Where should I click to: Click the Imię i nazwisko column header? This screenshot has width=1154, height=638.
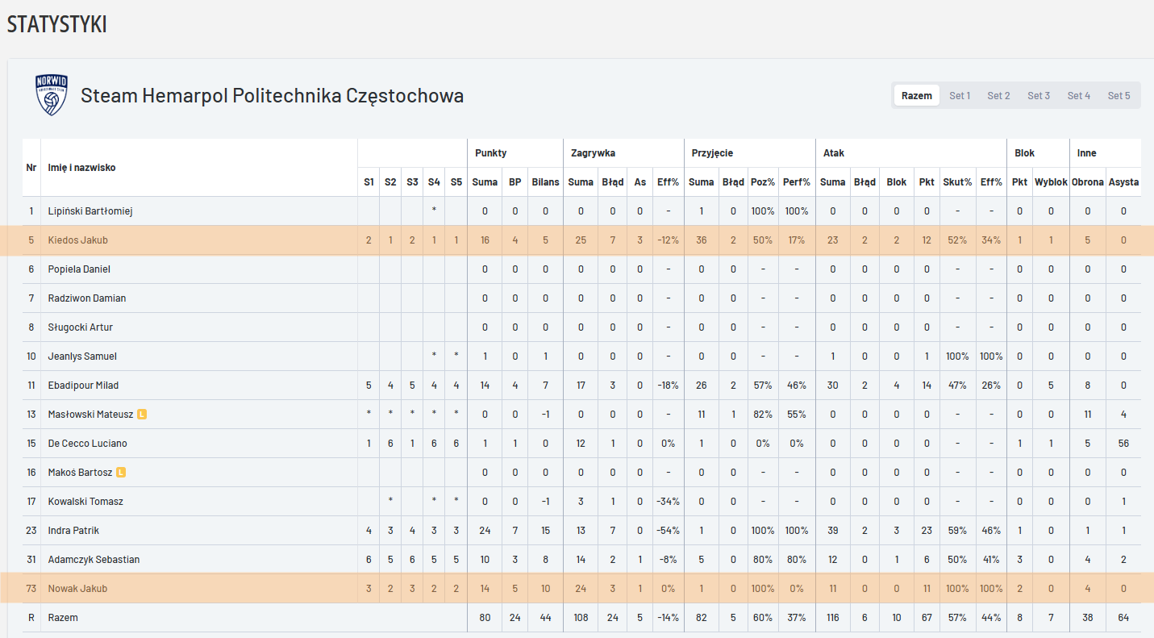pos(81,168)
